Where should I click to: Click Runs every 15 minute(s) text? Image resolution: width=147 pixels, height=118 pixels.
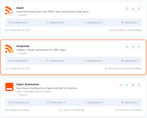[x=128, y=110]
